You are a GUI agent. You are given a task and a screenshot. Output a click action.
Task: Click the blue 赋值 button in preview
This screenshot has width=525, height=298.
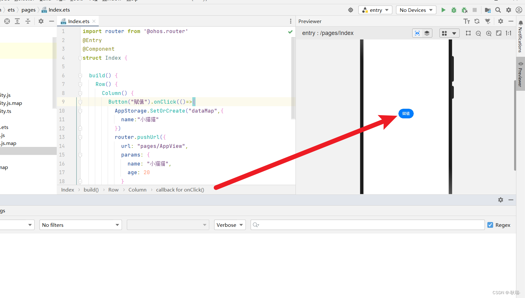coord(406,114)
